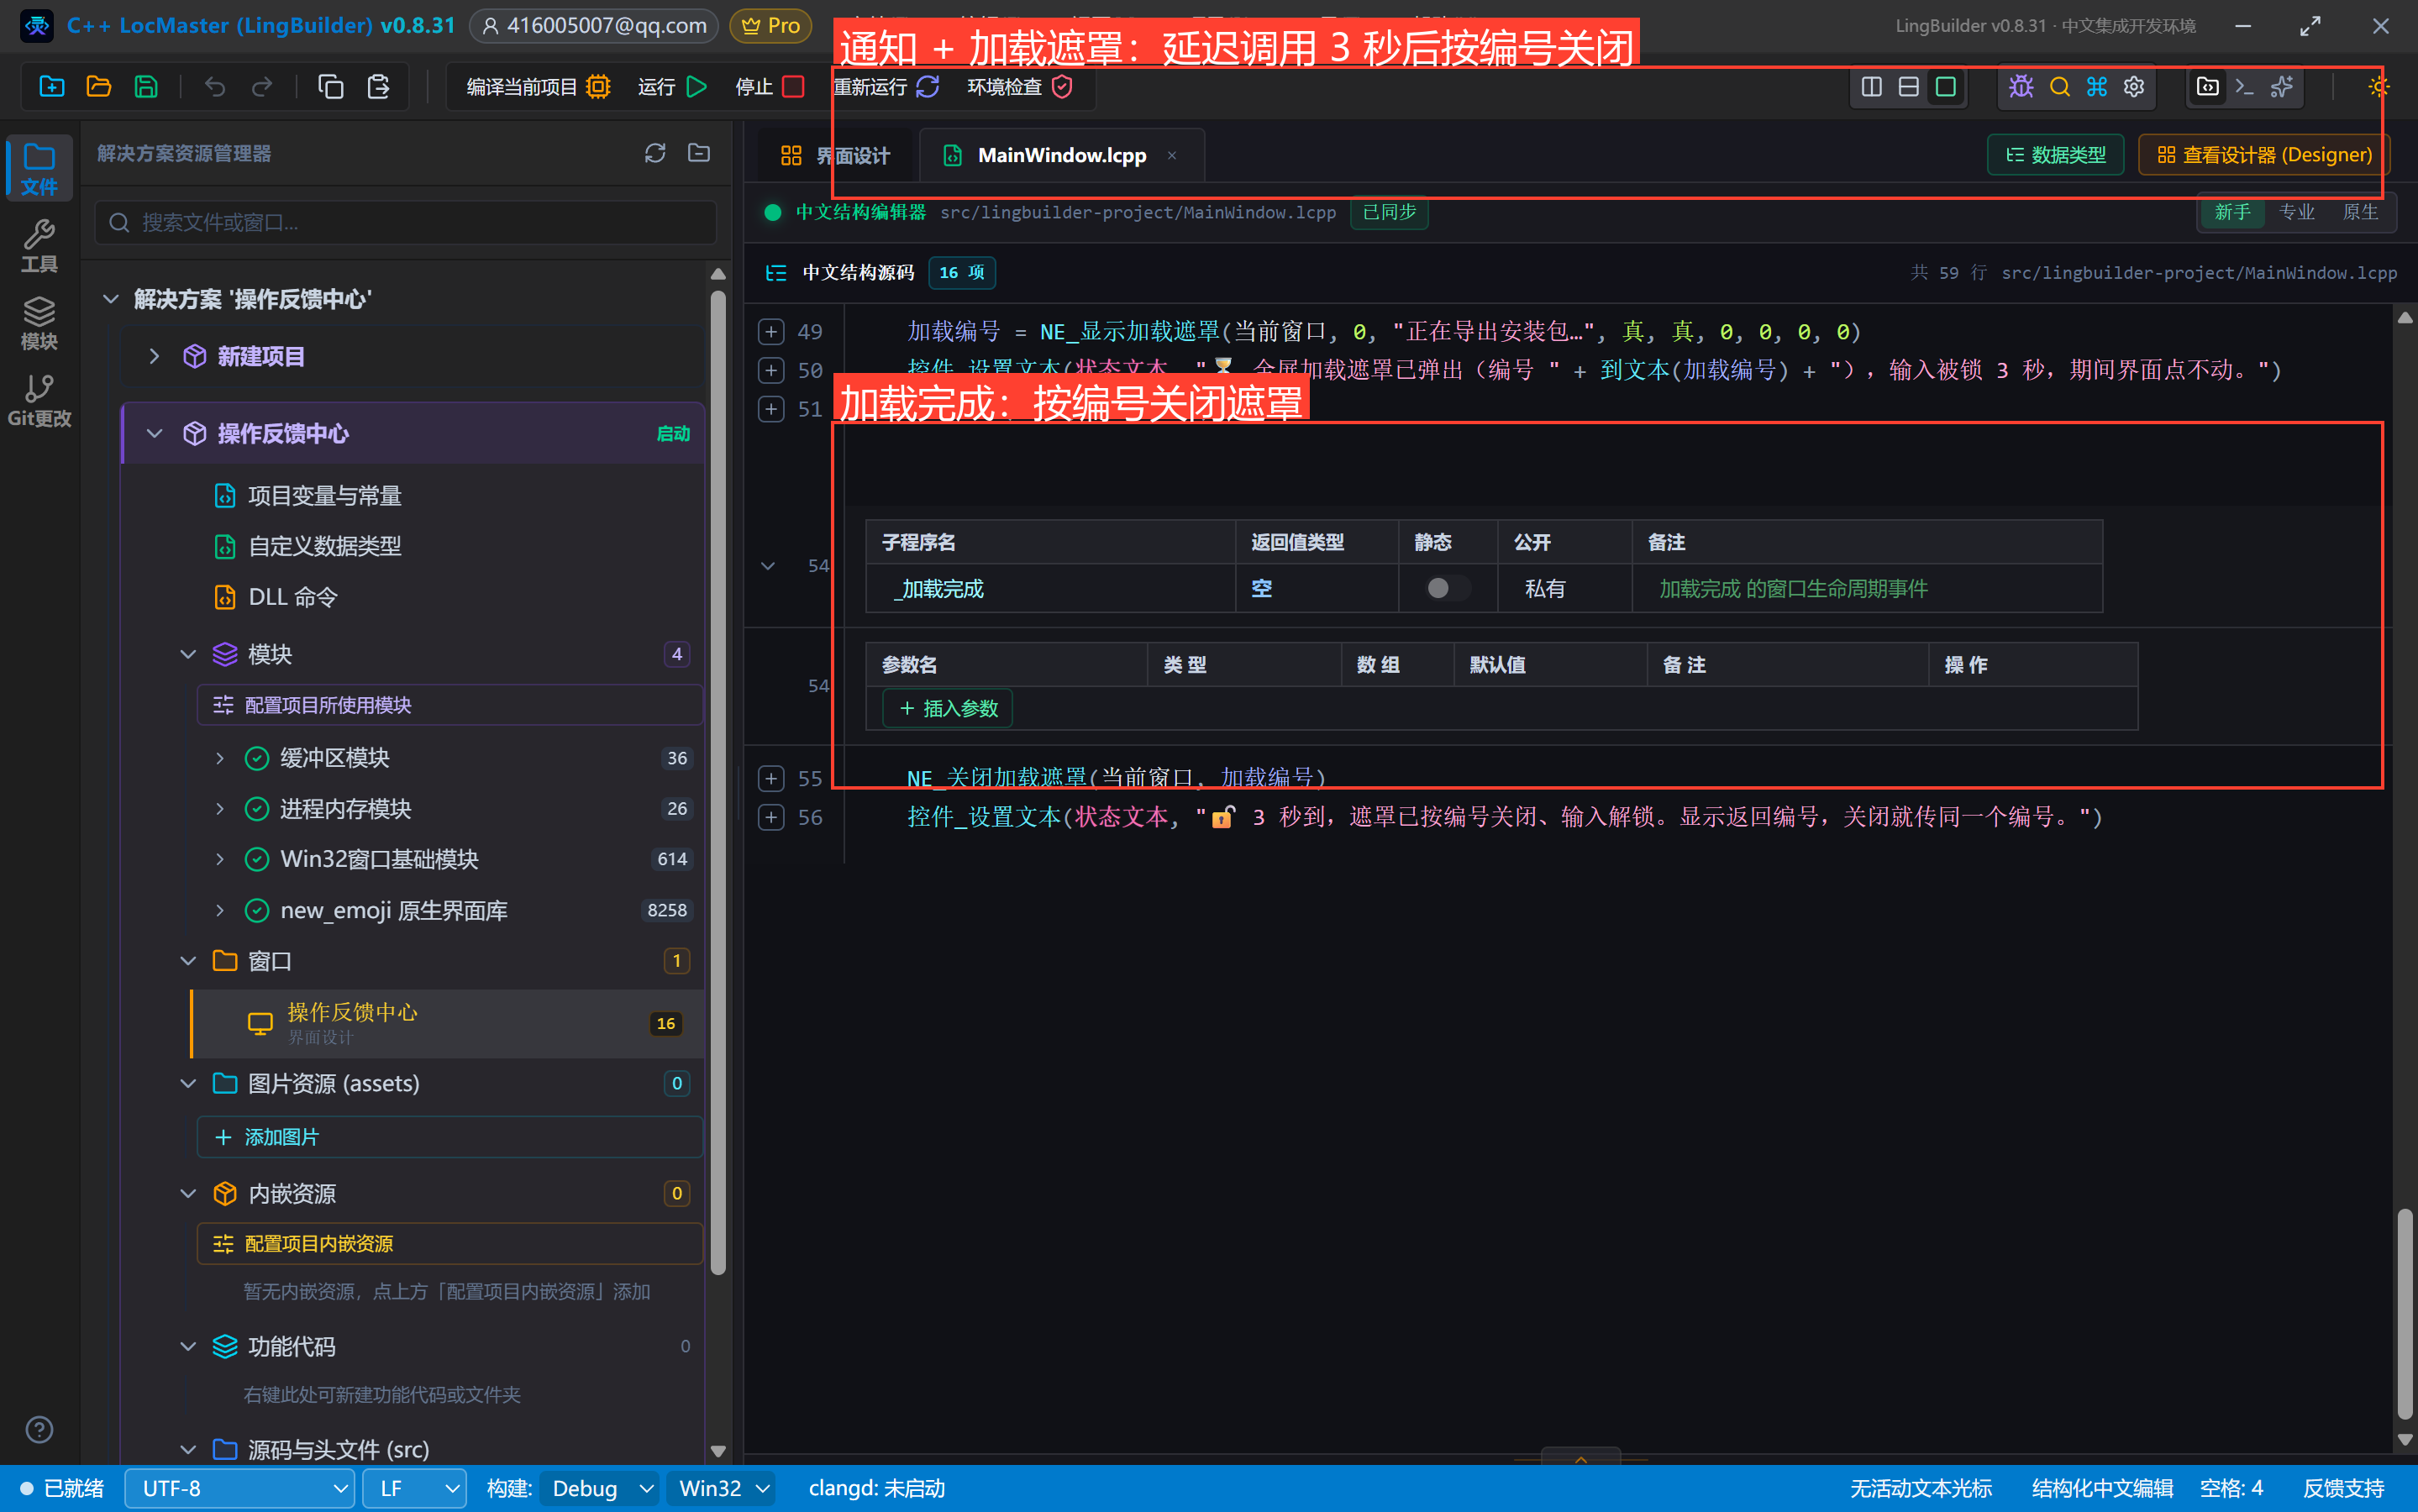Viewport: 2418px width, 1512px height.
Task: Click the 搜索文件或窗口 search field
Action: [x=406, y=222]
